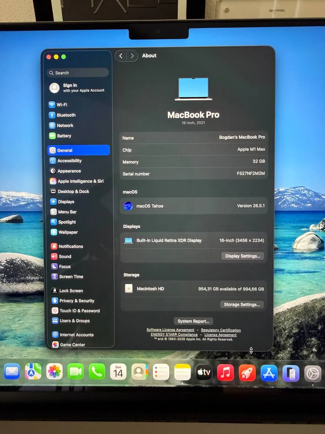Open Contacts from the Dock
Image resolution: width=325 pixels, height=434 pixels.
point(139,372)
